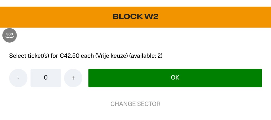This screenshot has width=271, height=120.
Task: Click the BLOCK W2 orange header
Action: pyautogui.click(x=135, y=17)
